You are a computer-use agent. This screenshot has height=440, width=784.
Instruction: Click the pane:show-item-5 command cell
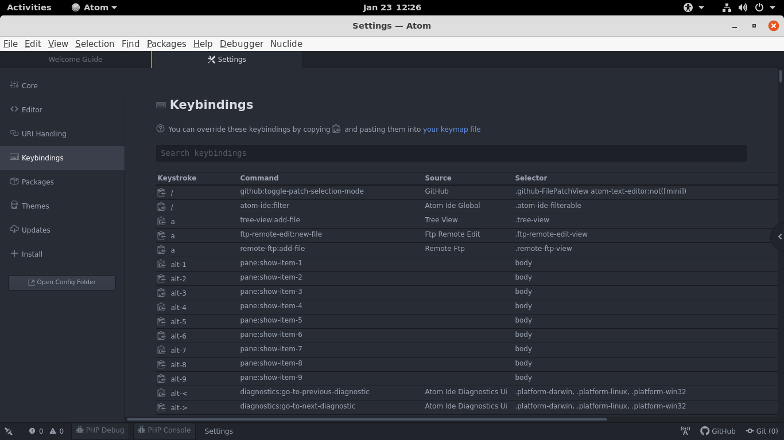tap(271, 320)
